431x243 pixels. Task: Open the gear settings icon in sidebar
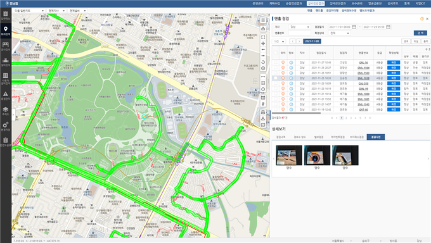tap(6, 127)
